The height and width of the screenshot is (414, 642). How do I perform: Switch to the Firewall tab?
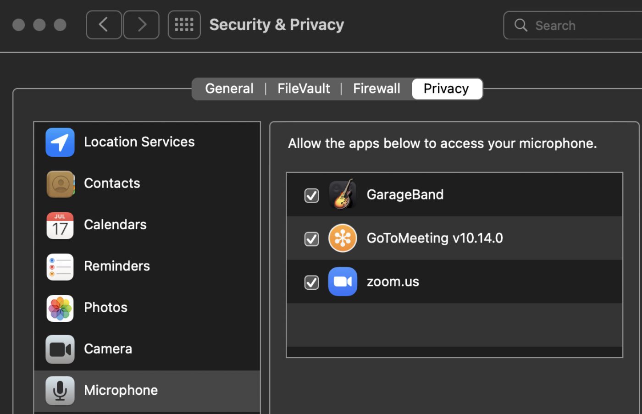376,88
